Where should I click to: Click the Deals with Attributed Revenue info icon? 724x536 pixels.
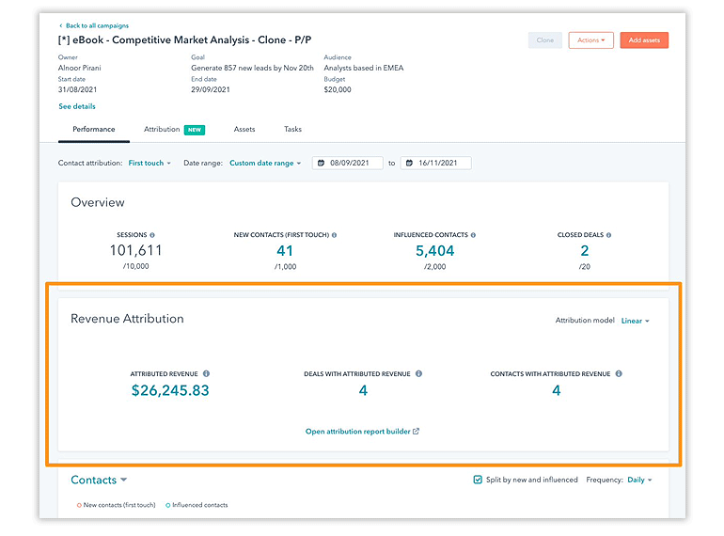[418, 373]
